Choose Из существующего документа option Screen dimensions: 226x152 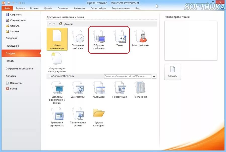pos(57,62)
